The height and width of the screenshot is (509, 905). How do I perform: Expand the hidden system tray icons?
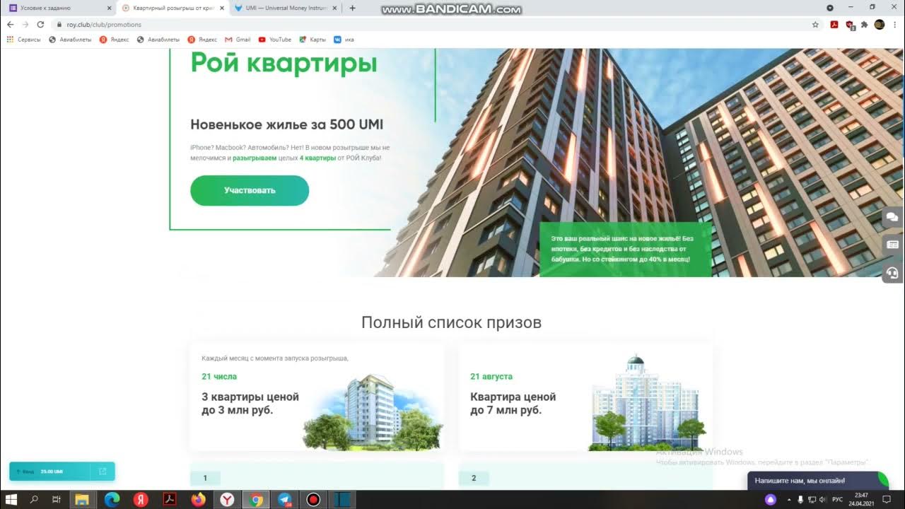click(789, 499)
